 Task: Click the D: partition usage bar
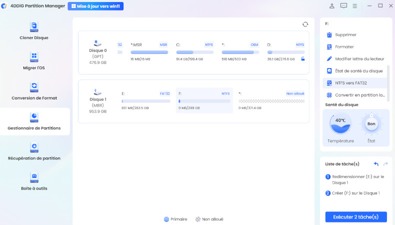[x=286, y=52]
